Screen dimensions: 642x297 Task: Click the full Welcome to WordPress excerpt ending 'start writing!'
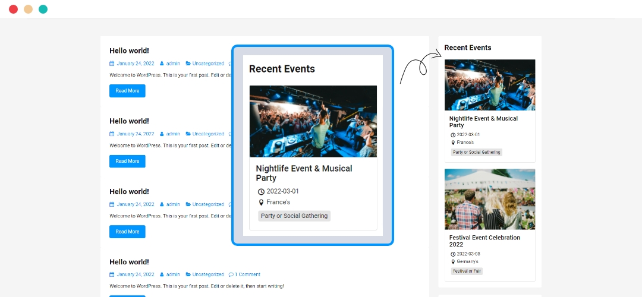[x=197, y=286]
